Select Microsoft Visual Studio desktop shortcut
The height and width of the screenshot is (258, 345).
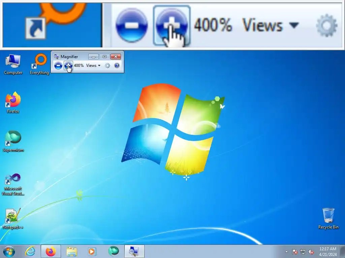pos(13,184)
